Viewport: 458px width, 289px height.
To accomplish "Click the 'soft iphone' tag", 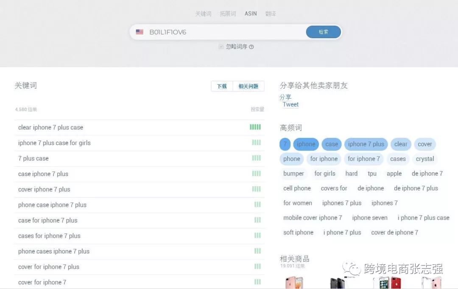I will (x=298, y=232).
